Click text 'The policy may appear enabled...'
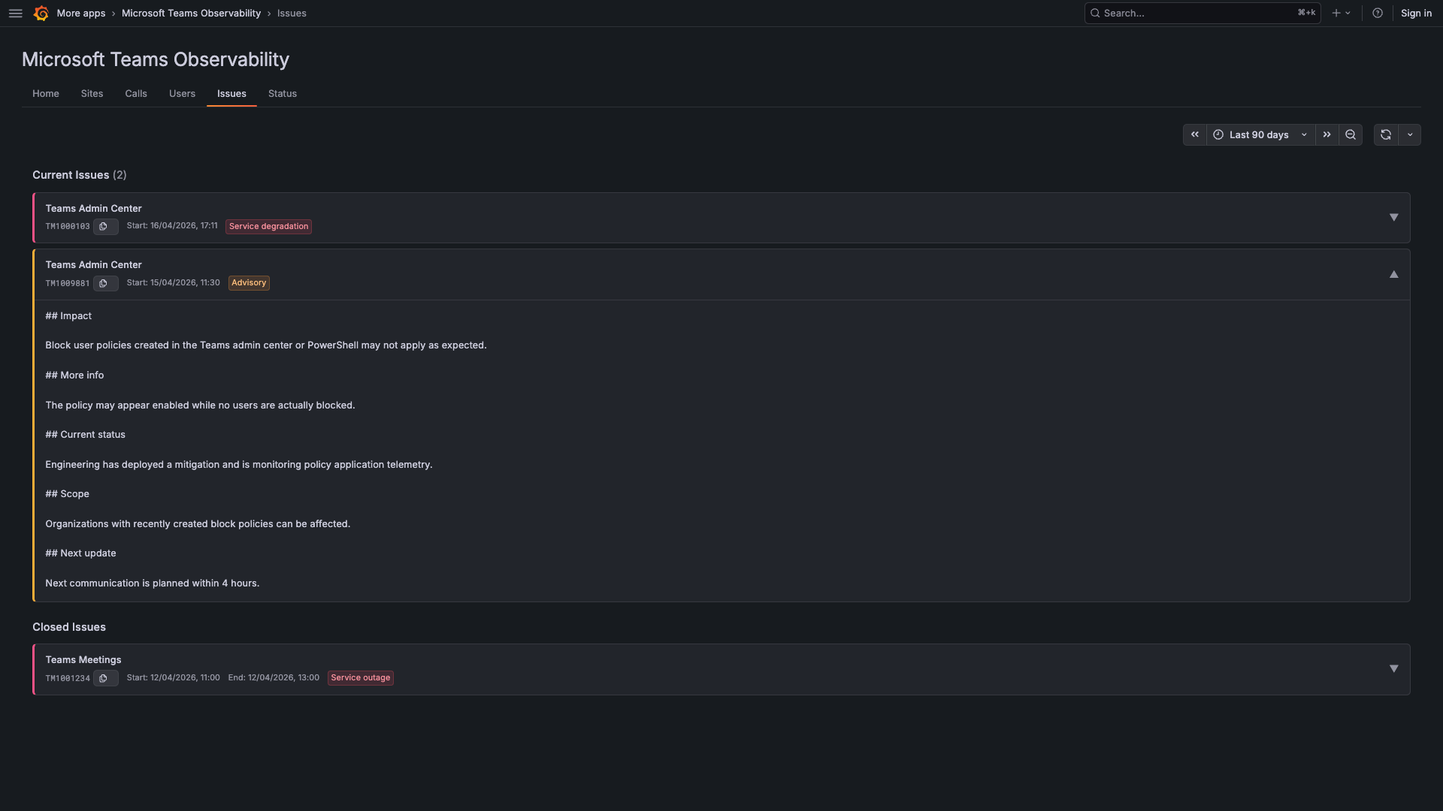Screen dimensions: 1443x811 point(200,405)
